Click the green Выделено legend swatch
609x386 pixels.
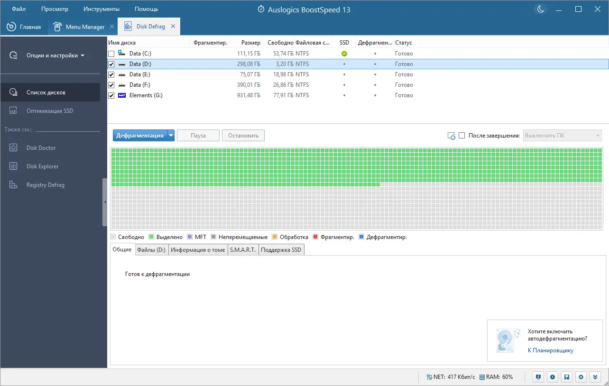pos(151,237)
